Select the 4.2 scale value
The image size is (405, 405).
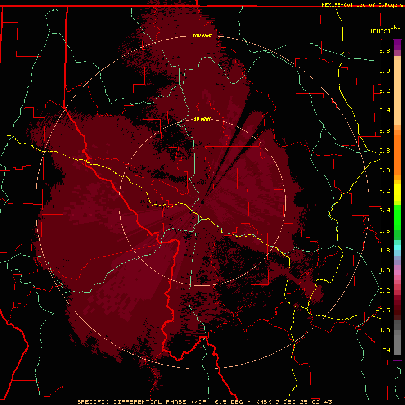(385, 191)
